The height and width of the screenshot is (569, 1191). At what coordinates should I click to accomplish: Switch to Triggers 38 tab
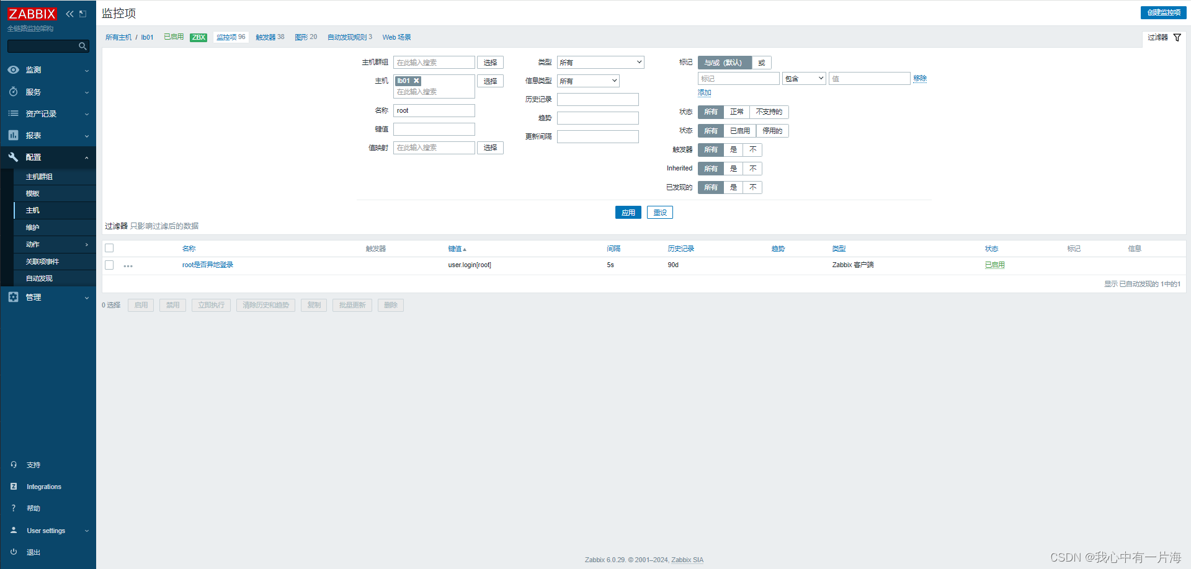(270, 37)
